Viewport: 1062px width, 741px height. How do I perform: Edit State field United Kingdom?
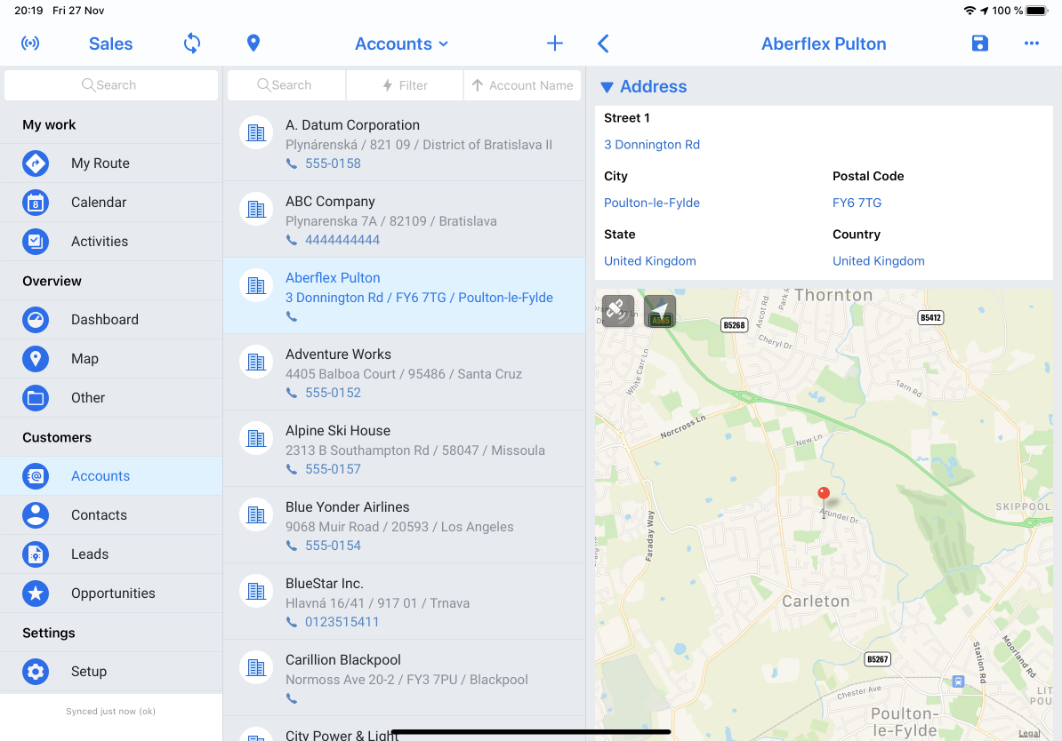[x=649, y=261]
